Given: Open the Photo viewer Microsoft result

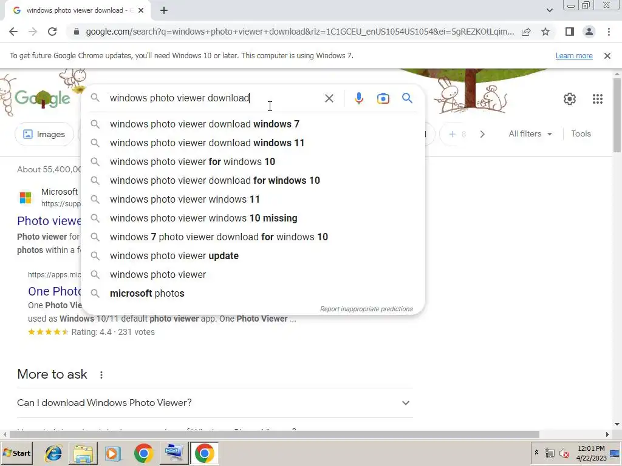Looking at the screenshot, I should click(49, 221).
